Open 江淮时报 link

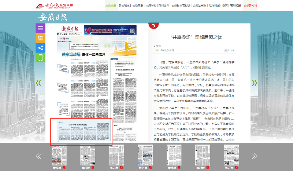tap(214, 6)
